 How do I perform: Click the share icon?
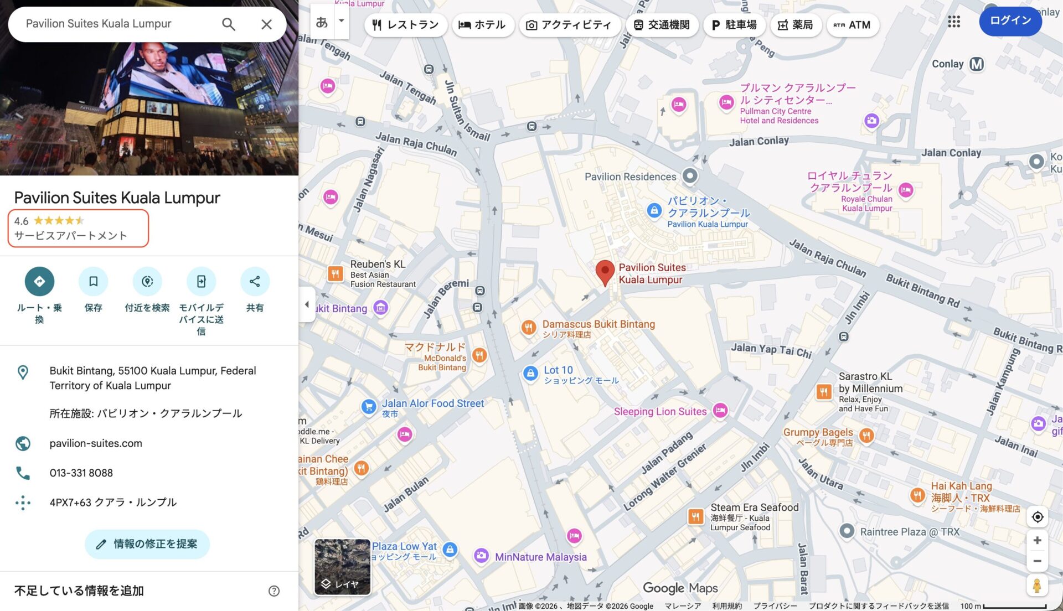click(x=255, y=281)
